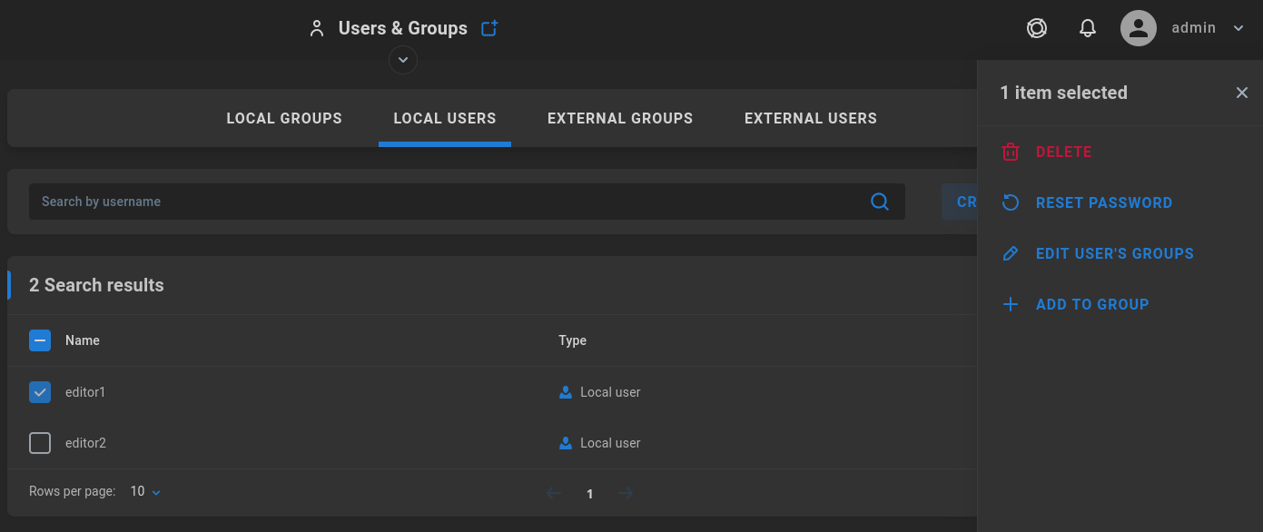This screenshot has height=532, width=1263.
Task: Click the Users & Groups title
Action: coord(403,28)
